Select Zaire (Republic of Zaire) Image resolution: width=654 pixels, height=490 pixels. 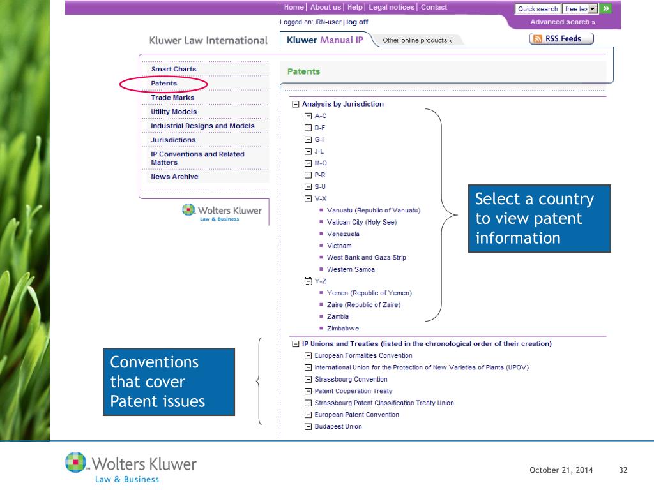[363, 305]
